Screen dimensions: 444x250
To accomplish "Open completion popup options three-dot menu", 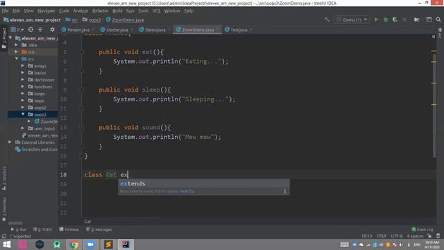I will coord(285,192).
